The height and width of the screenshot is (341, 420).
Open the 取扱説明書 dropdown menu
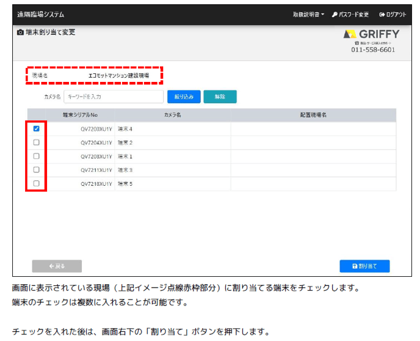[308, 14]
